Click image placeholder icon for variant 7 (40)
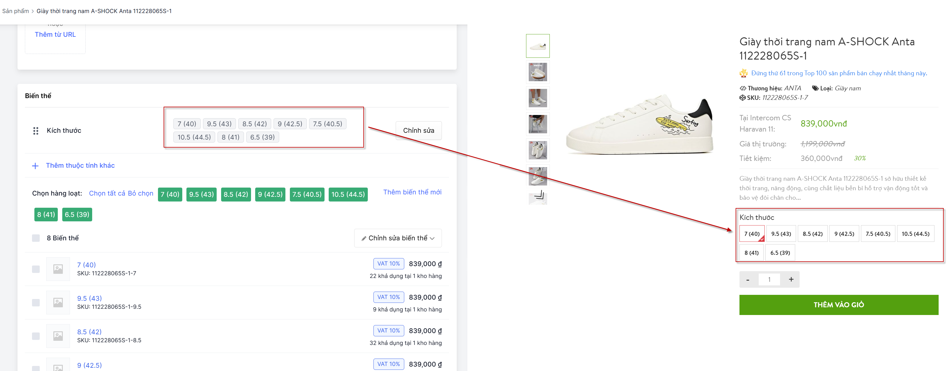949x371 pixels. tap(58, 269)
